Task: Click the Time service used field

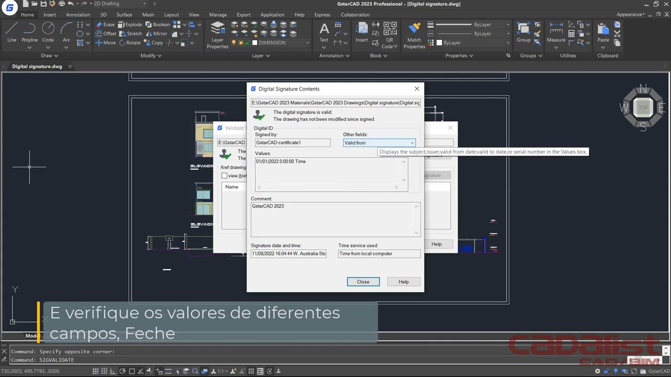Action: pyautogui.click(x=380, y=254)
